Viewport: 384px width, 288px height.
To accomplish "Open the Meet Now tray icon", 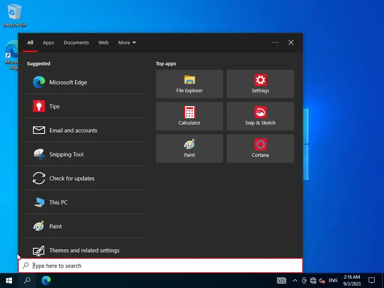I will pyautogui.click(x=304, y=280).
